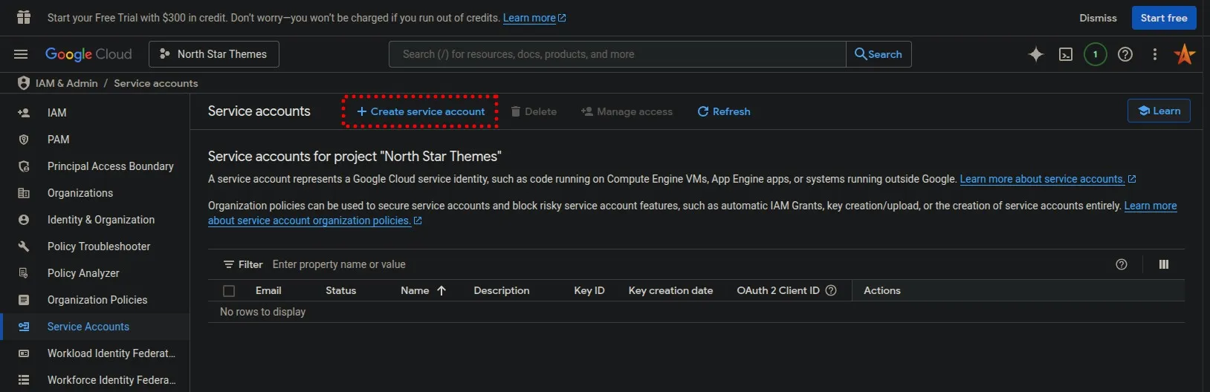Click the gift icon in the trial banner

(x=24, y=17)
